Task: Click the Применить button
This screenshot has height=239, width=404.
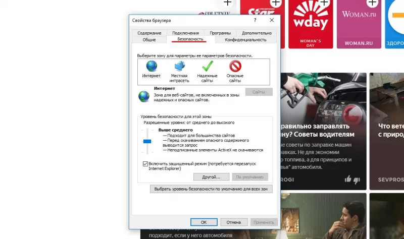Action: [x=264, y=222]
